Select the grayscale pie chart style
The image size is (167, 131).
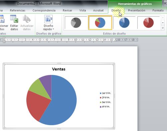pyautogui.click(x=76, y=23)
